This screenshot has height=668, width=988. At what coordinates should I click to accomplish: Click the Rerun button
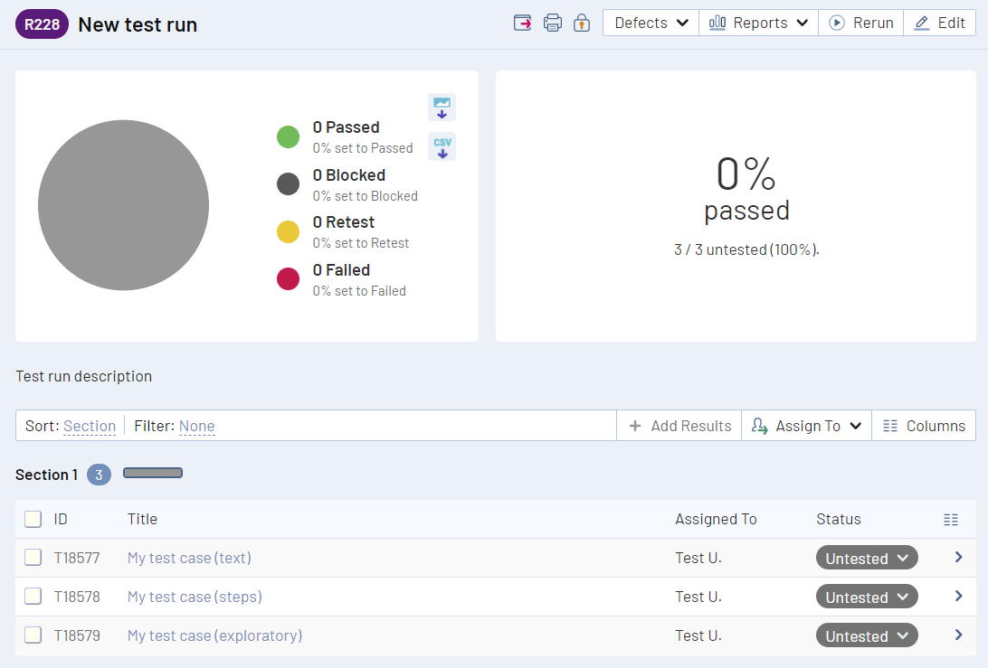(862, 23)
